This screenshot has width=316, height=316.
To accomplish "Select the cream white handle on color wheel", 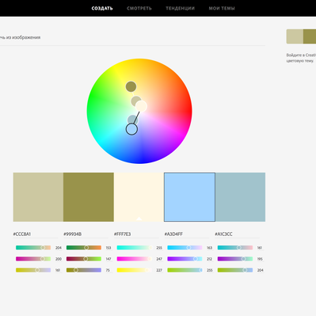I will (x=141, y=106).
